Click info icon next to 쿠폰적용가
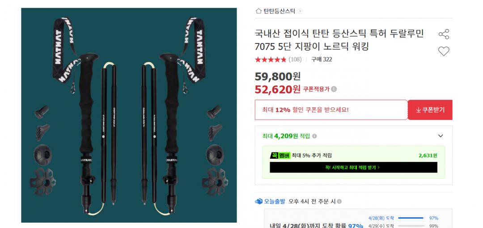483x228 pixels. point(334,89)
